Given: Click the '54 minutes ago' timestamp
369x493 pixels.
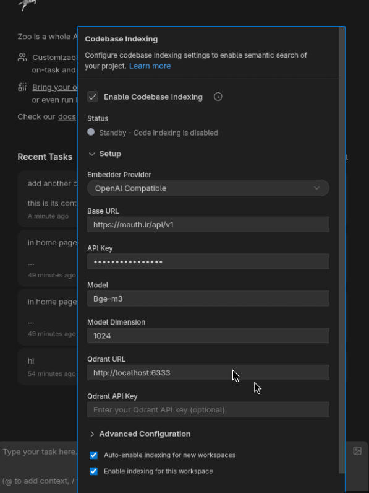Looking at the screenshot, I should click(51, 374).
